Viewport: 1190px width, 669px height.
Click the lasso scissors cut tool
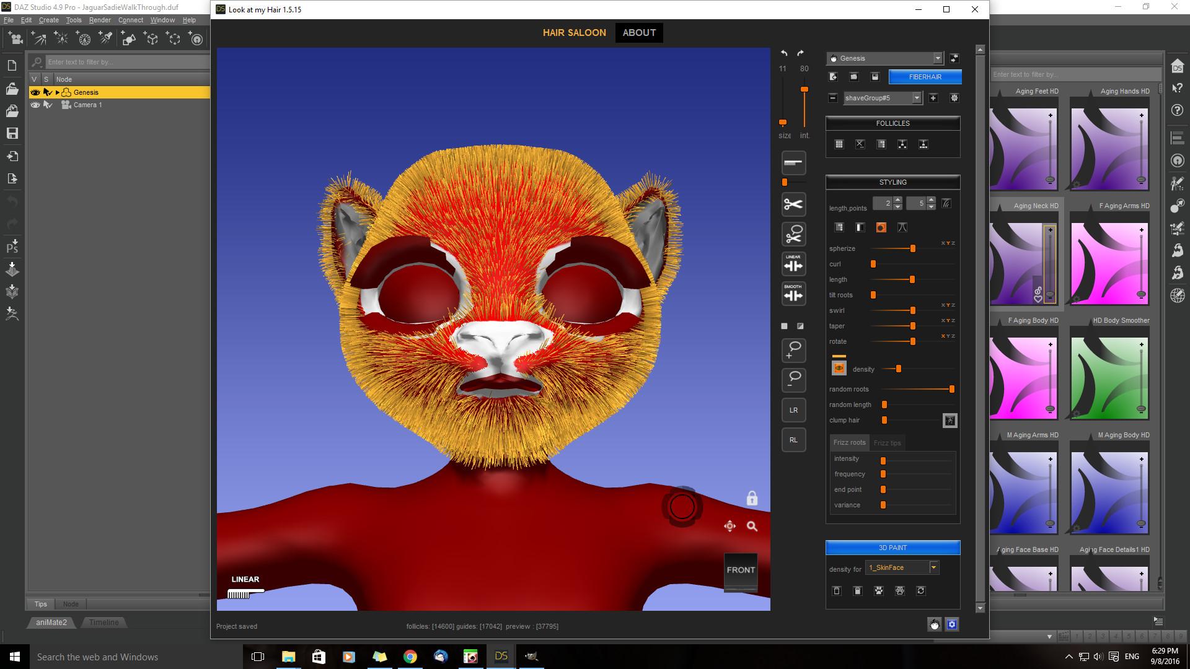pyautogui.click(x=793, y=235)
